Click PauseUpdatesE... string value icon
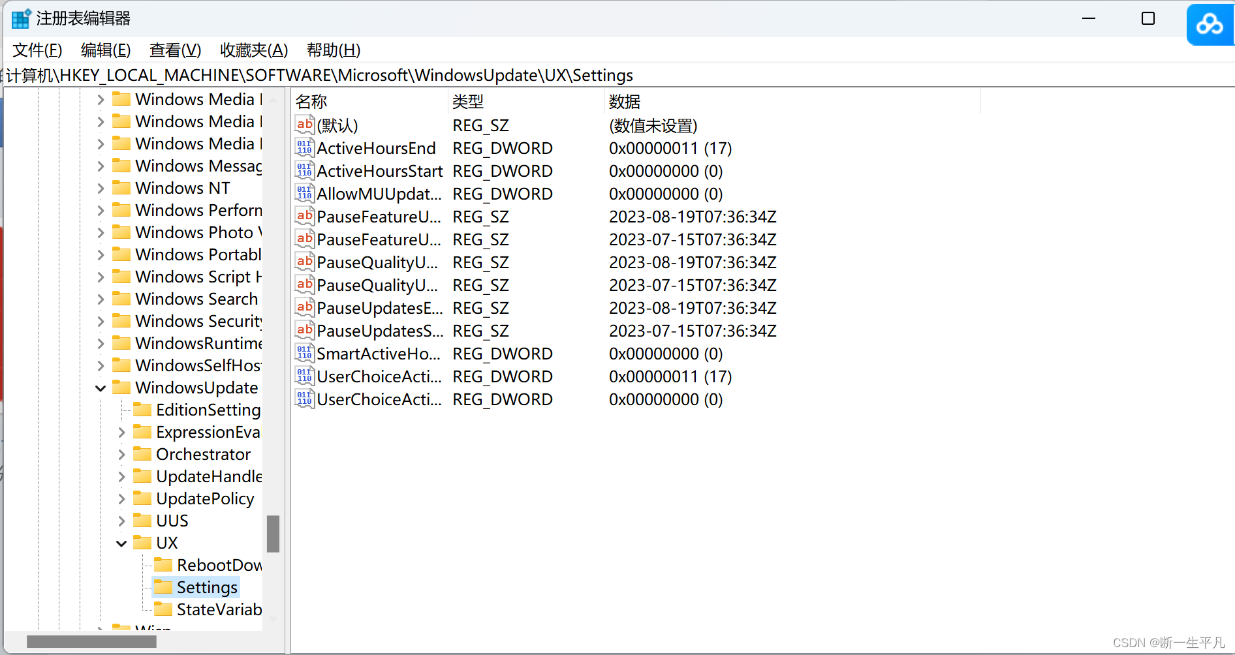The width and height of the screenshot is (1235, 655). pos(305,308)
